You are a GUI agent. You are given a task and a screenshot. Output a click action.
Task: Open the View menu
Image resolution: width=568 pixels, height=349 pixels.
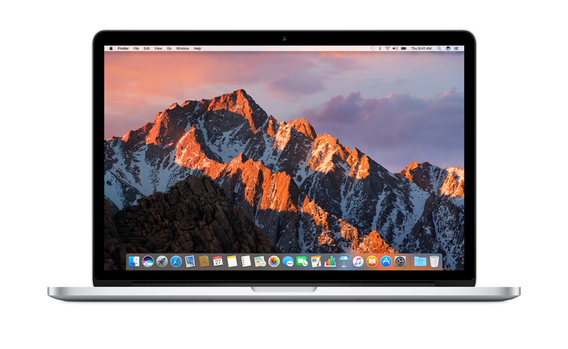click(158, 48)
